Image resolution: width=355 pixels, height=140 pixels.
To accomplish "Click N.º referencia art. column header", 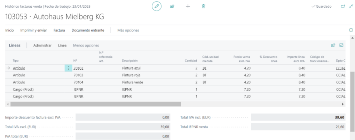I will click(106, 57).
